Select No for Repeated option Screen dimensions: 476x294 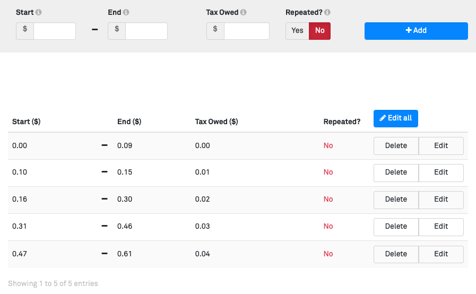click(319, 31)
